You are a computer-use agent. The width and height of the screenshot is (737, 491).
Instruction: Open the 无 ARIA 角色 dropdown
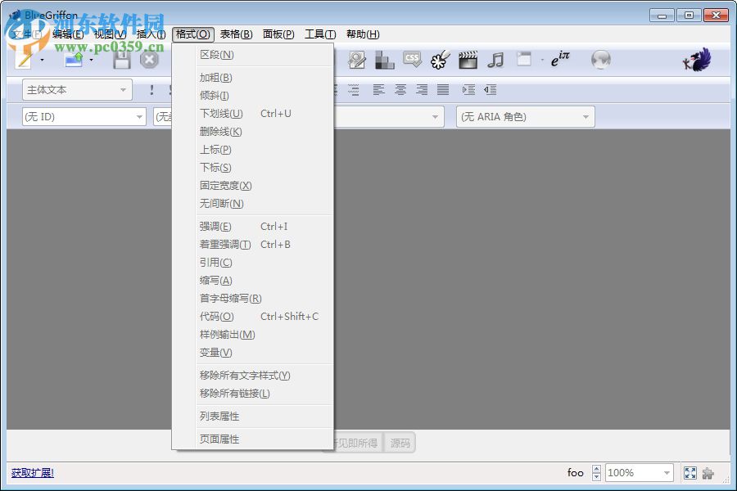[x=524, y=117]
